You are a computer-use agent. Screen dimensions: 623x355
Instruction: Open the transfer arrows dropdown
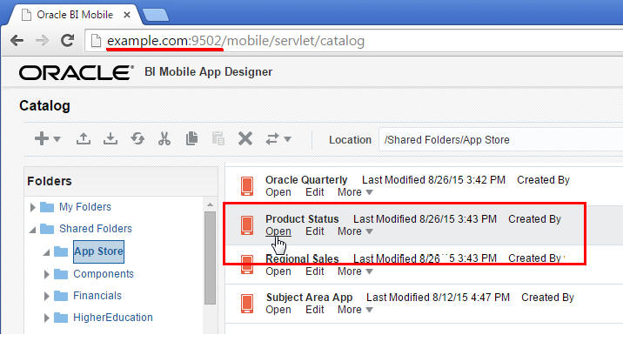point(287,139)
